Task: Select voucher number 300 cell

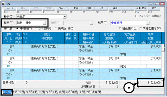Action: [9, 70]
